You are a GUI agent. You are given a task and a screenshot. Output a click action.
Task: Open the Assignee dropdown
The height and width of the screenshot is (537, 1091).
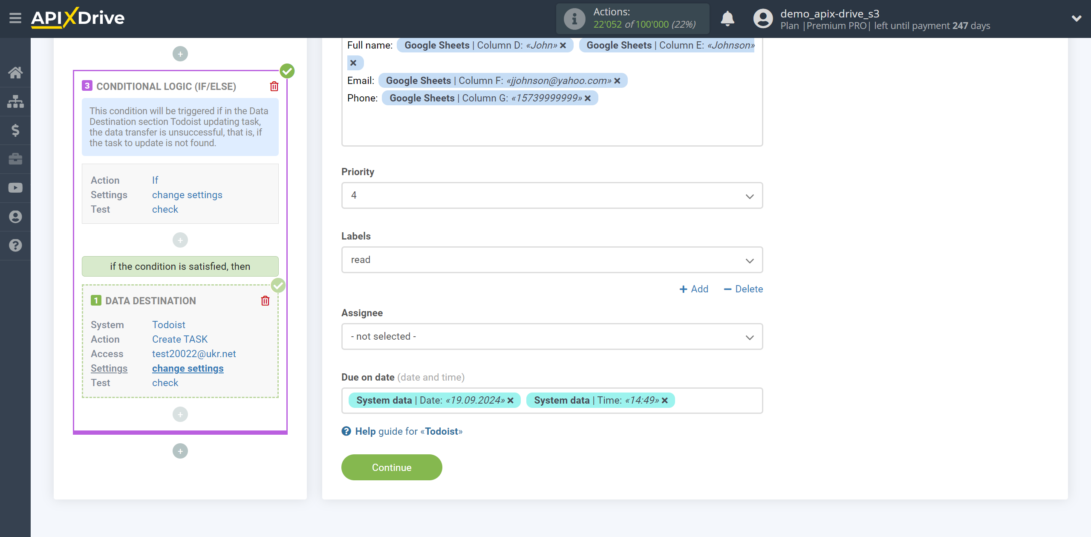(552, 337)
